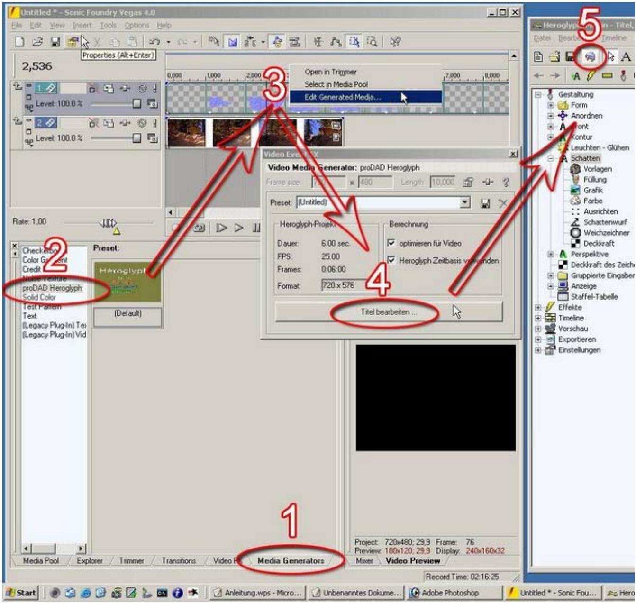The height and width of the screenshot is (604, 636).
Task: Select the Heroglyph preset thumbnail
Action: pyautogui.click(x=127, y=282)
